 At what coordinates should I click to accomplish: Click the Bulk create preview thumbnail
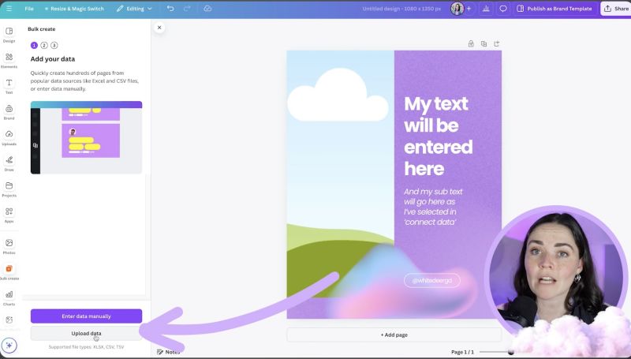[x=86, y=137]
